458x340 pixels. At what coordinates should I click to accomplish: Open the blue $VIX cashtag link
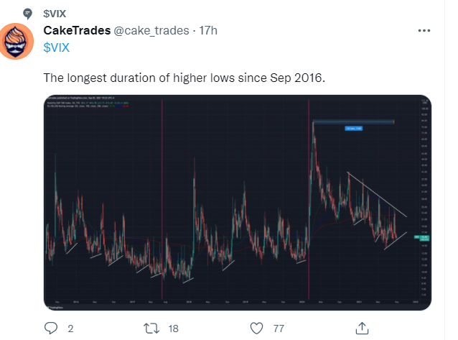(x=57, y=46)
